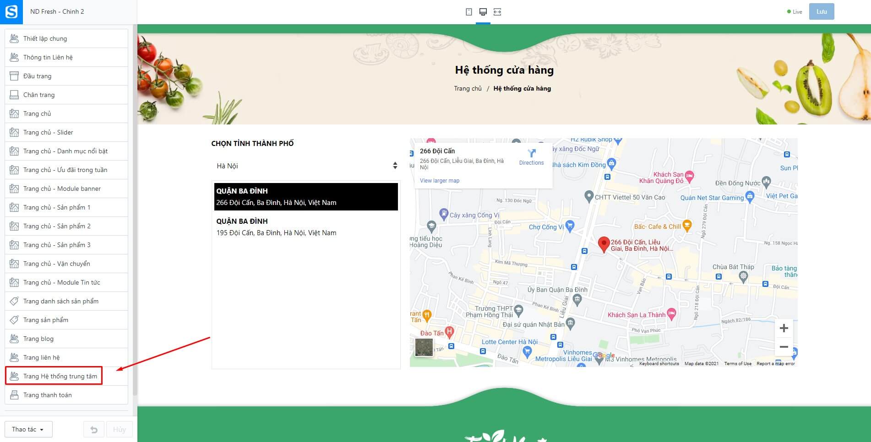This screenshot has width=871, height=442.
Task: Click the Trường THPT Phạm Hồng Thái marker
Action: point(518,310)
